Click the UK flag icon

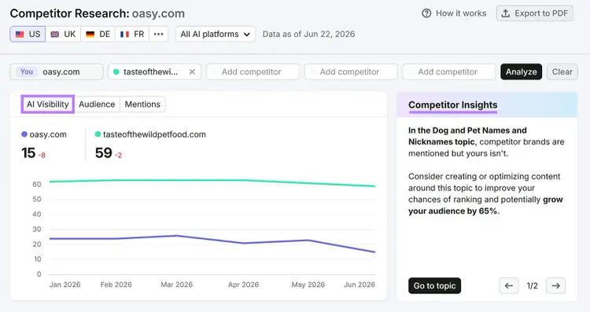[55, 35]
